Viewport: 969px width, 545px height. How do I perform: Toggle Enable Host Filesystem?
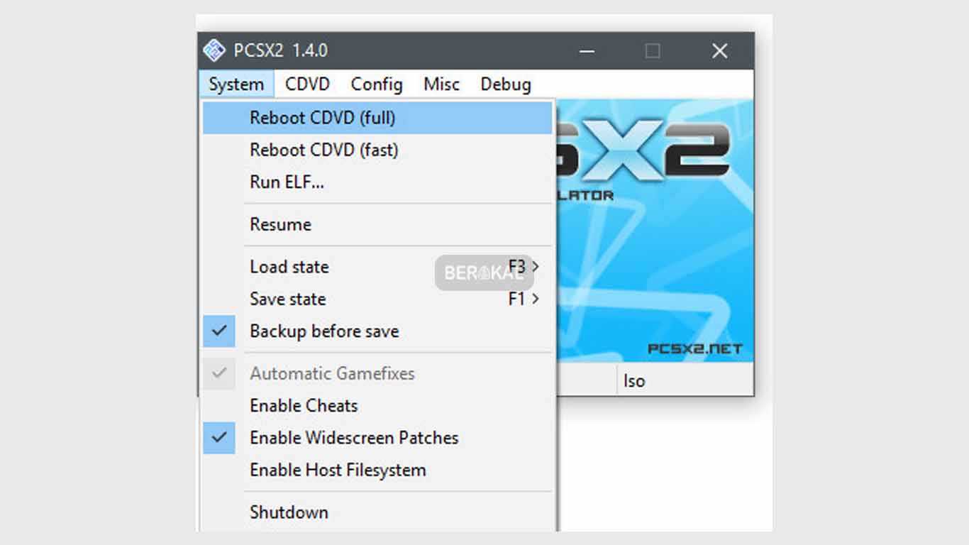point(377,470)
